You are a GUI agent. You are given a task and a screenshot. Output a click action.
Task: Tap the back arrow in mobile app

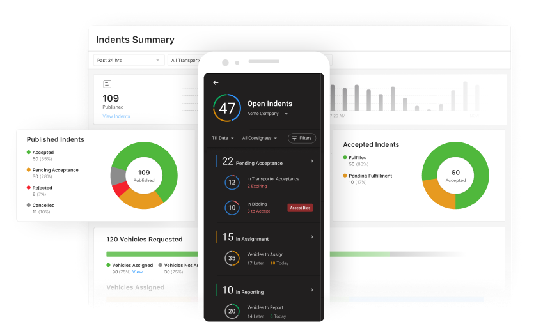click(x=216, y=82)
